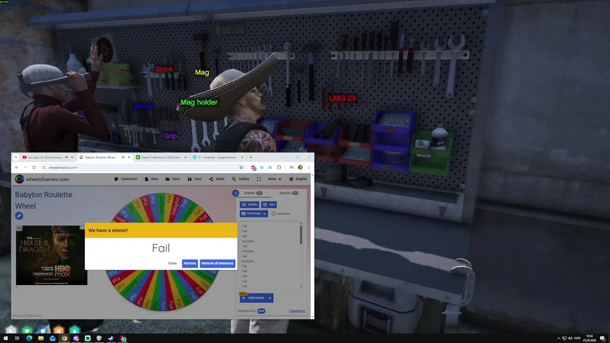Switch to the Results tab
The height and width of the screenshot is (343, 610).
click(288, 193)
